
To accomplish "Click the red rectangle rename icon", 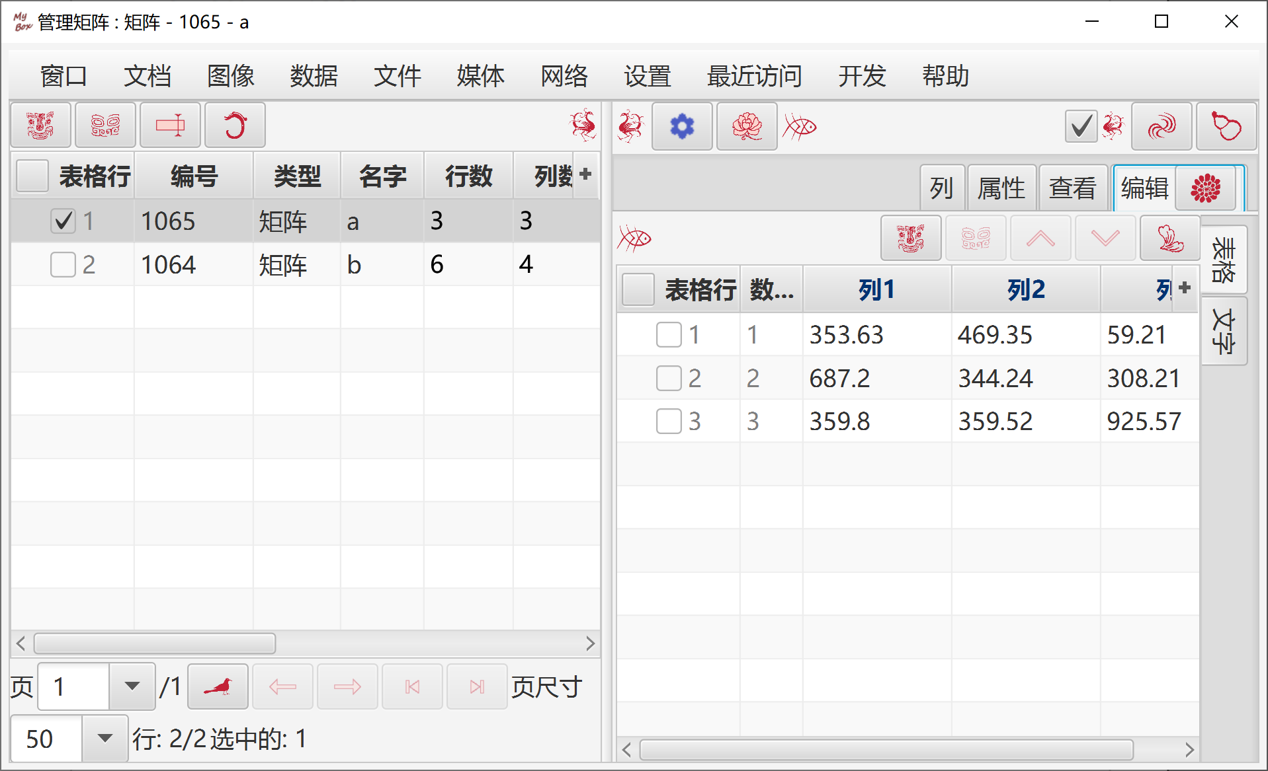I will point(170,125).
